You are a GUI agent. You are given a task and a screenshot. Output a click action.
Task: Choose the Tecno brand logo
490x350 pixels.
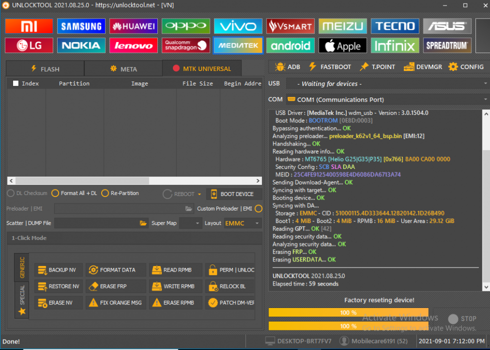[395, 26]
